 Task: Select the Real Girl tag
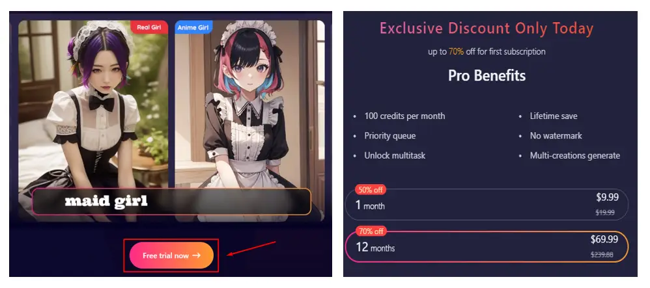click(x=149, y=27)
